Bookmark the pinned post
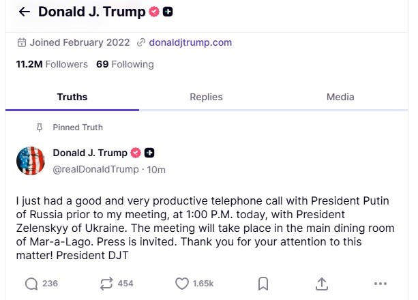This screenshot has width=418, height=300. 263,284
